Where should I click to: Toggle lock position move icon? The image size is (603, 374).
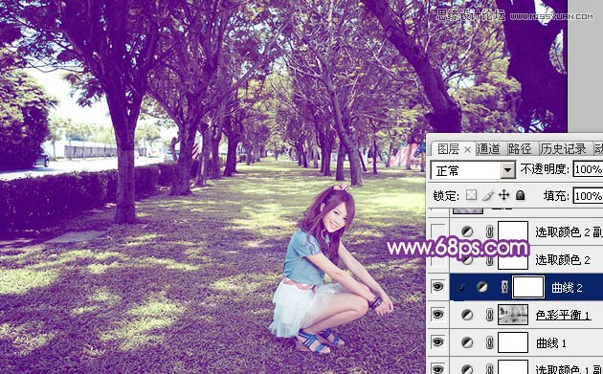503,195
